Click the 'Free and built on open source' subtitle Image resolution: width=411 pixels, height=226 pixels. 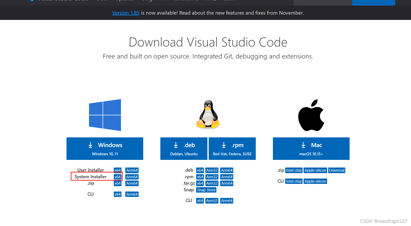pyautogui.click(x=208, y=56)
